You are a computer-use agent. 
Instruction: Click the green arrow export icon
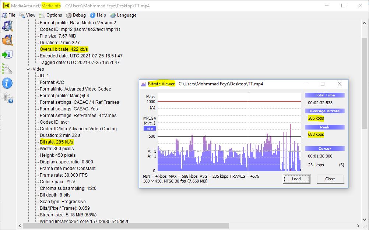tap(7, 54)
